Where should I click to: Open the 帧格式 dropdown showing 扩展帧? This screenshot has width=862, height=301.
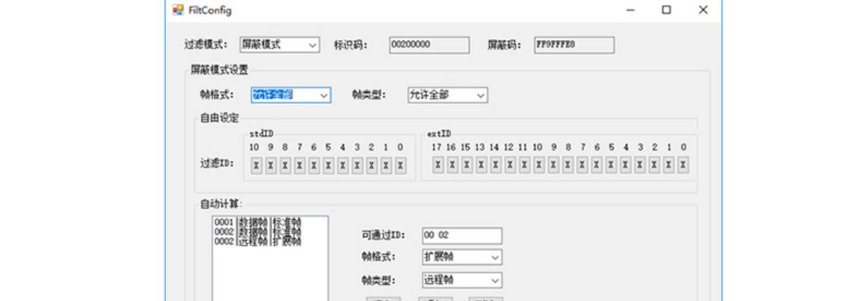pos(462,257)
